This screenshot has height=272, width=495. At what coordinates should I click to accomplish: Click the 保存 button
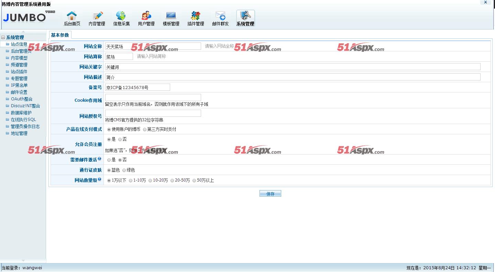point(270,194)
